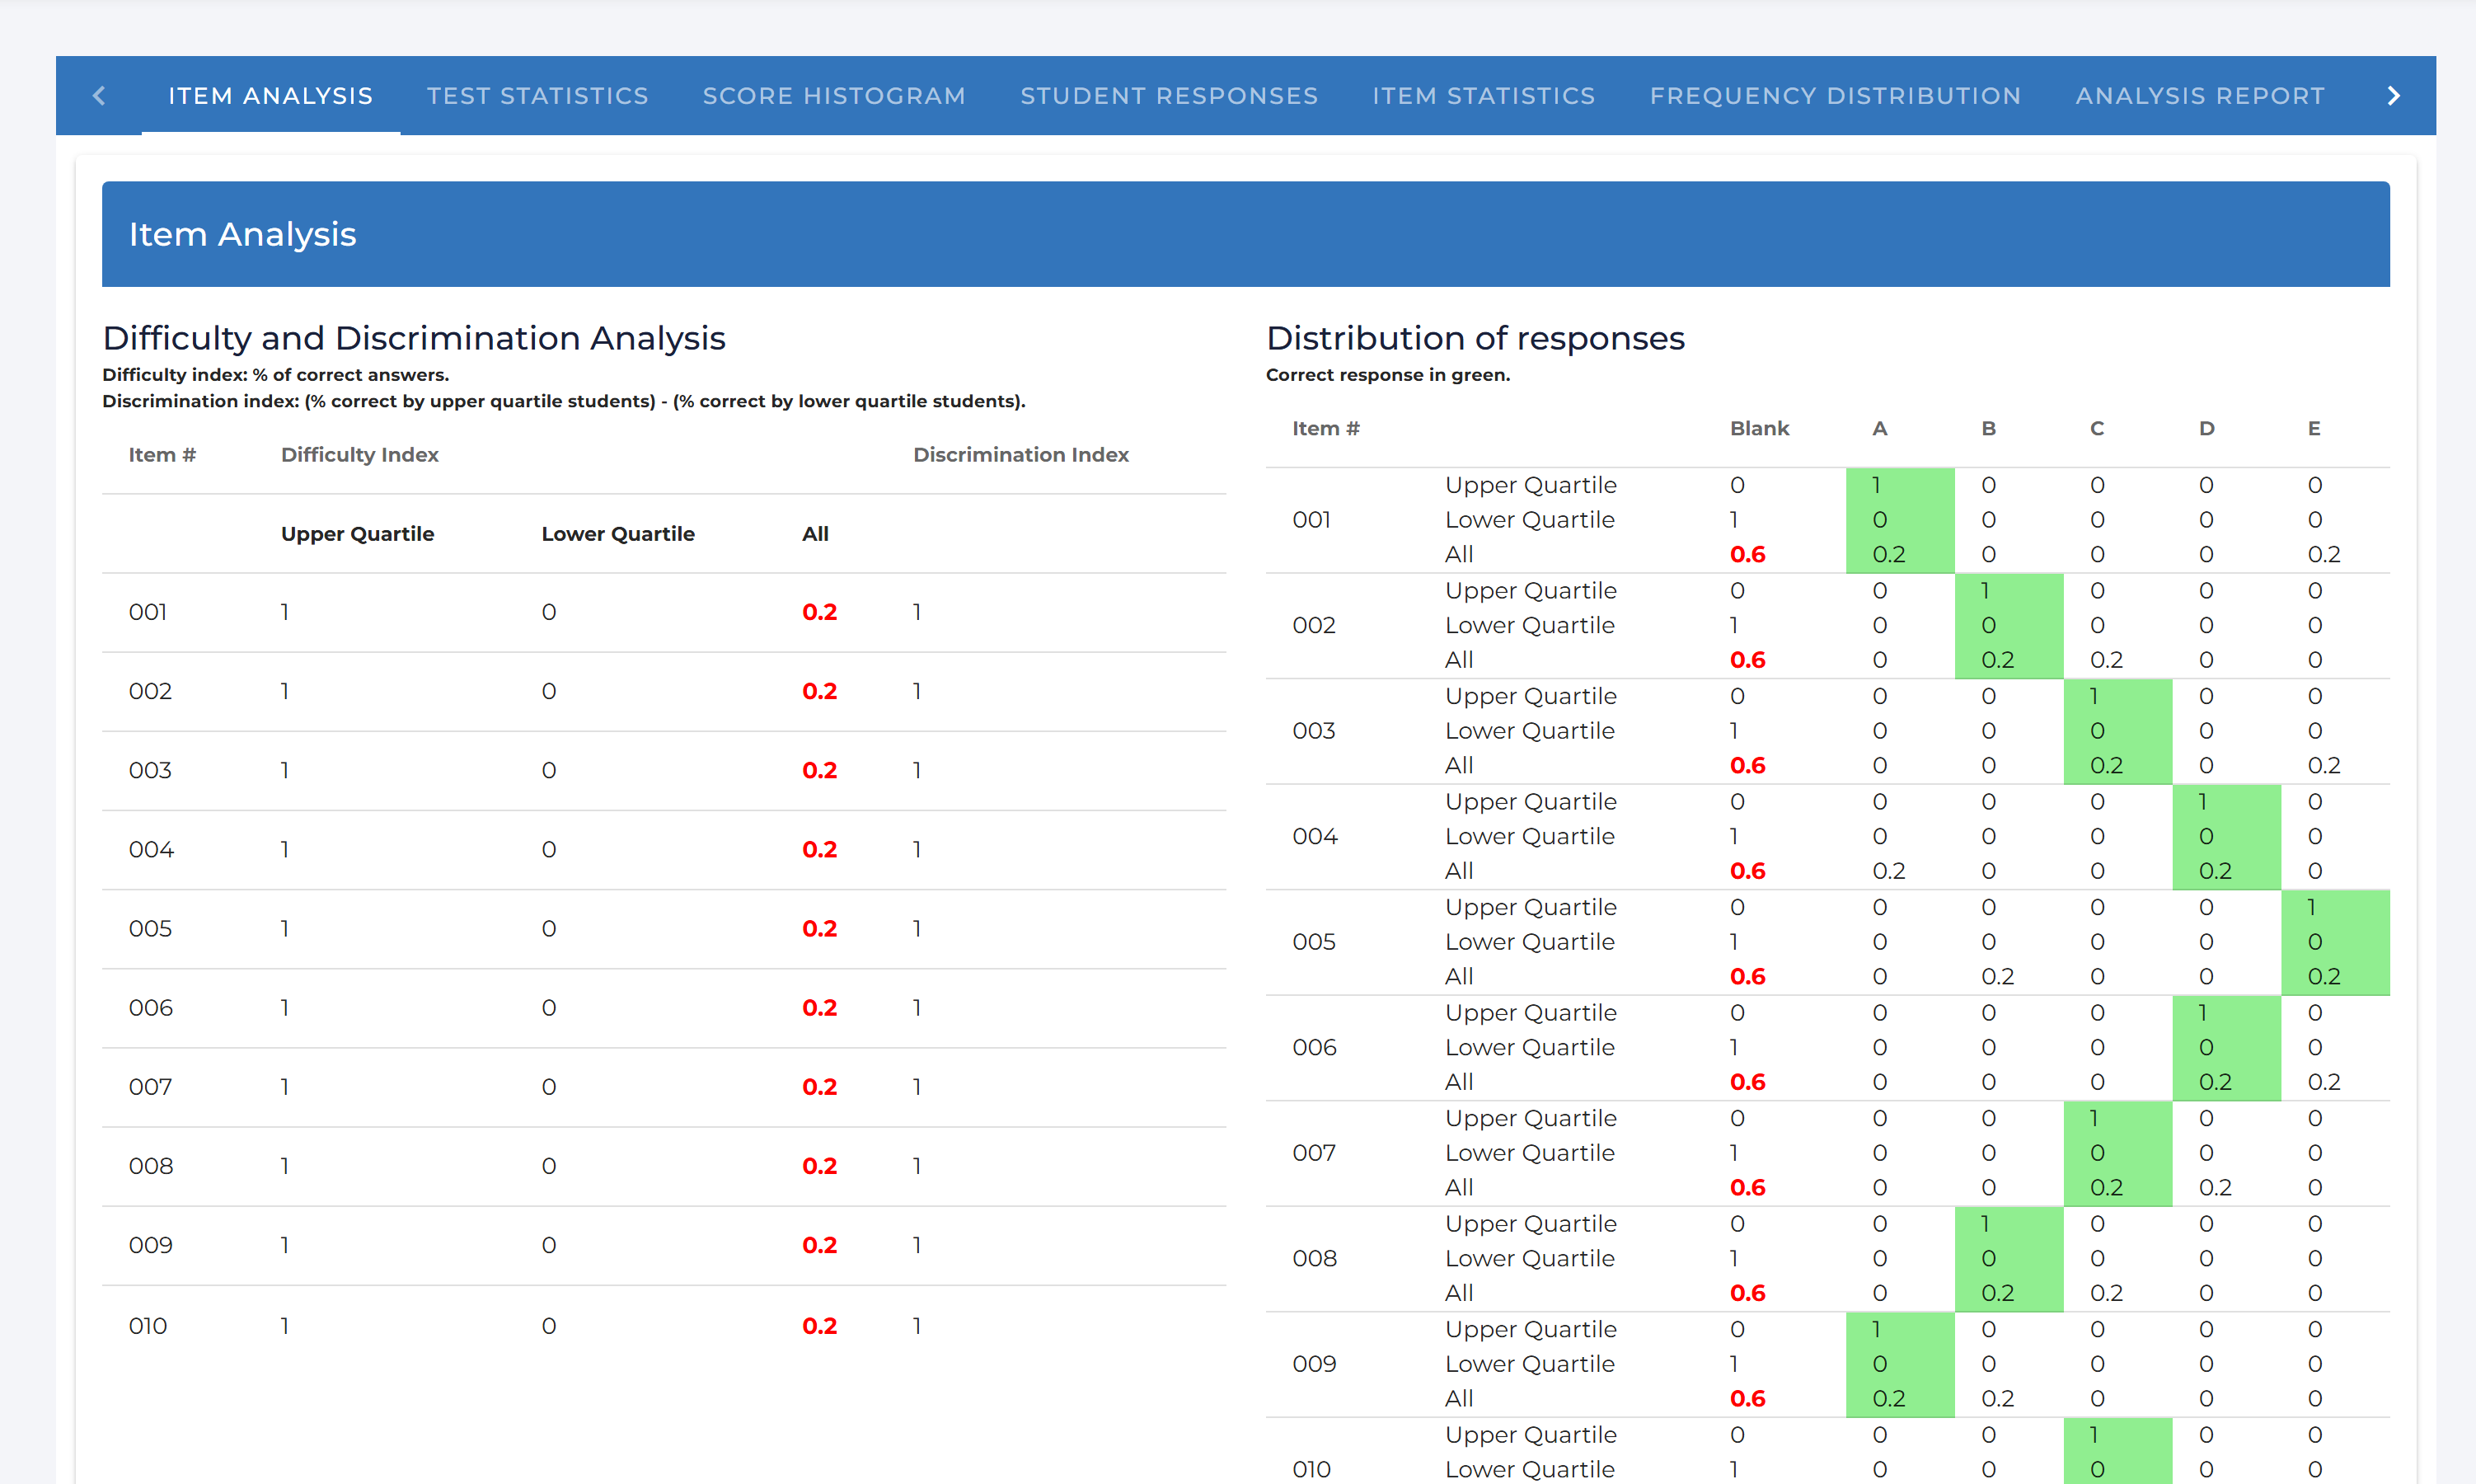The height and width of the screenshot is (1484, 2476).
Task: Open the Score Histogram tab
Action: (x=835, y=96)
